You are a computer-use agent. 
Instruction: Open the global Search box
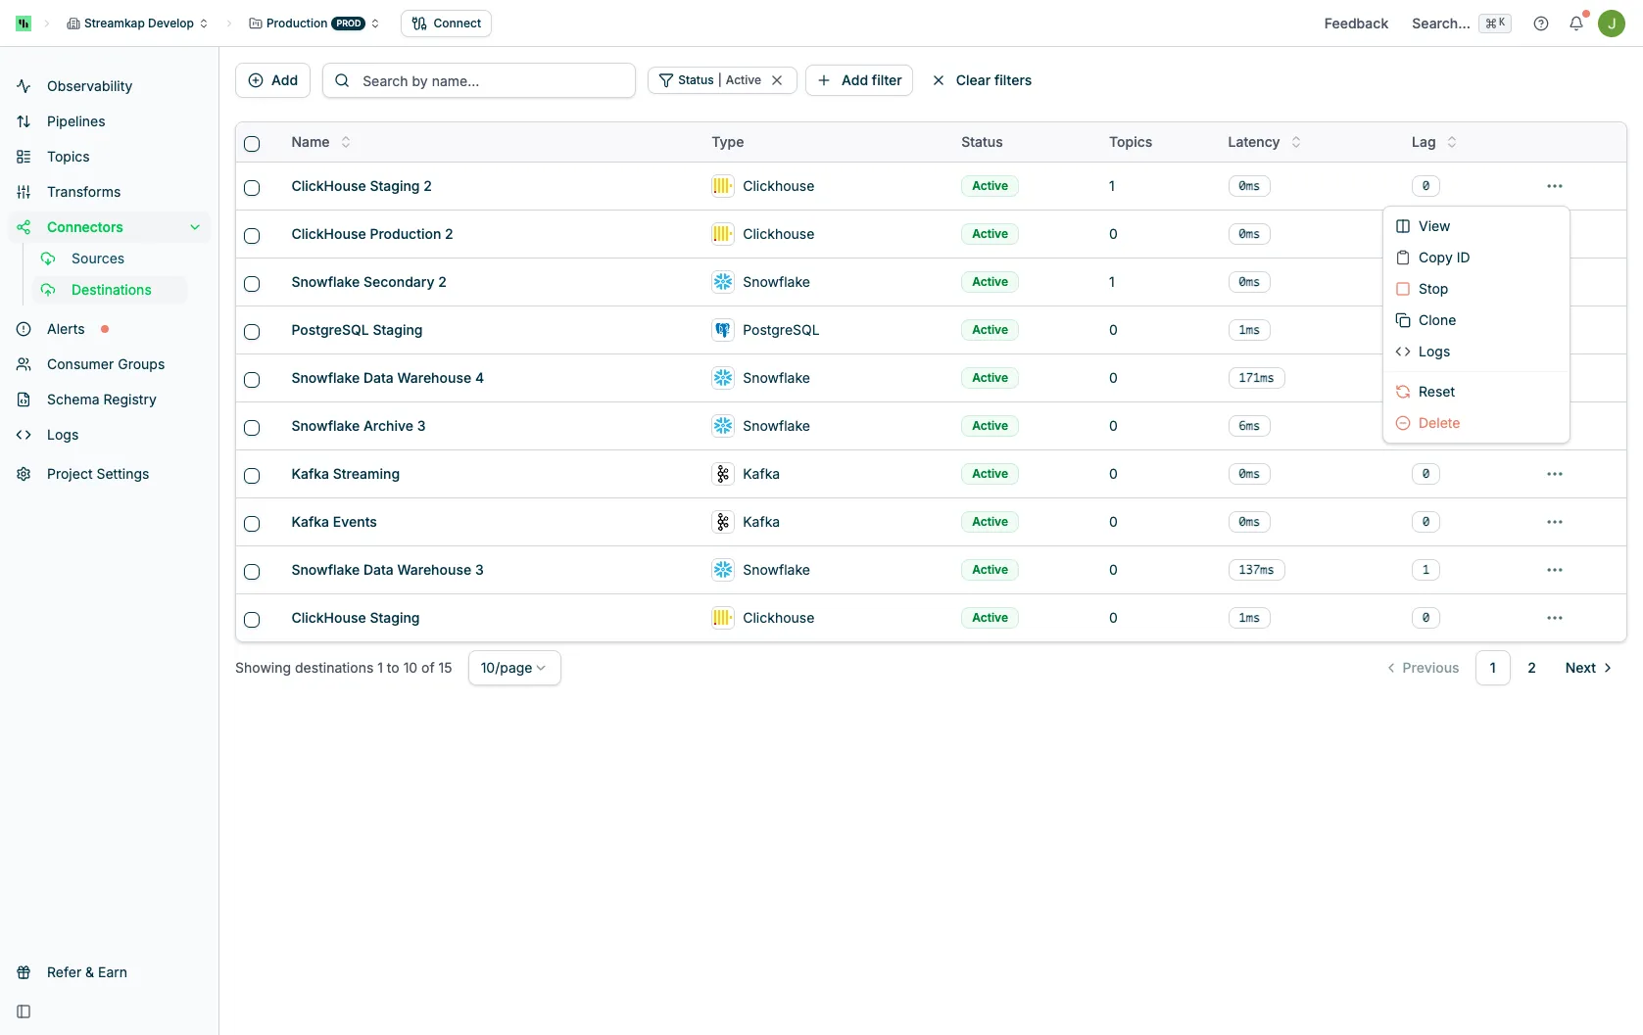pos(1461,24)
